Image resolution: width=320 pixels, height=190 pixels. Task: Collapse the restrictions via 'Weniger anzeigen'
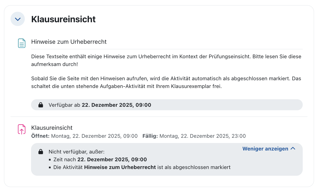coord(265,148)
